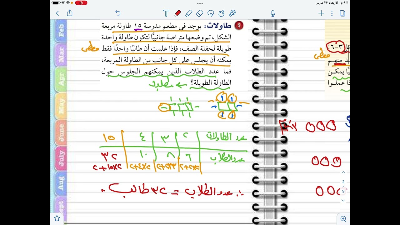Screen dimensions: 400x225
Task: Open the Mar divider tab
Action: [x=61, y=55]
